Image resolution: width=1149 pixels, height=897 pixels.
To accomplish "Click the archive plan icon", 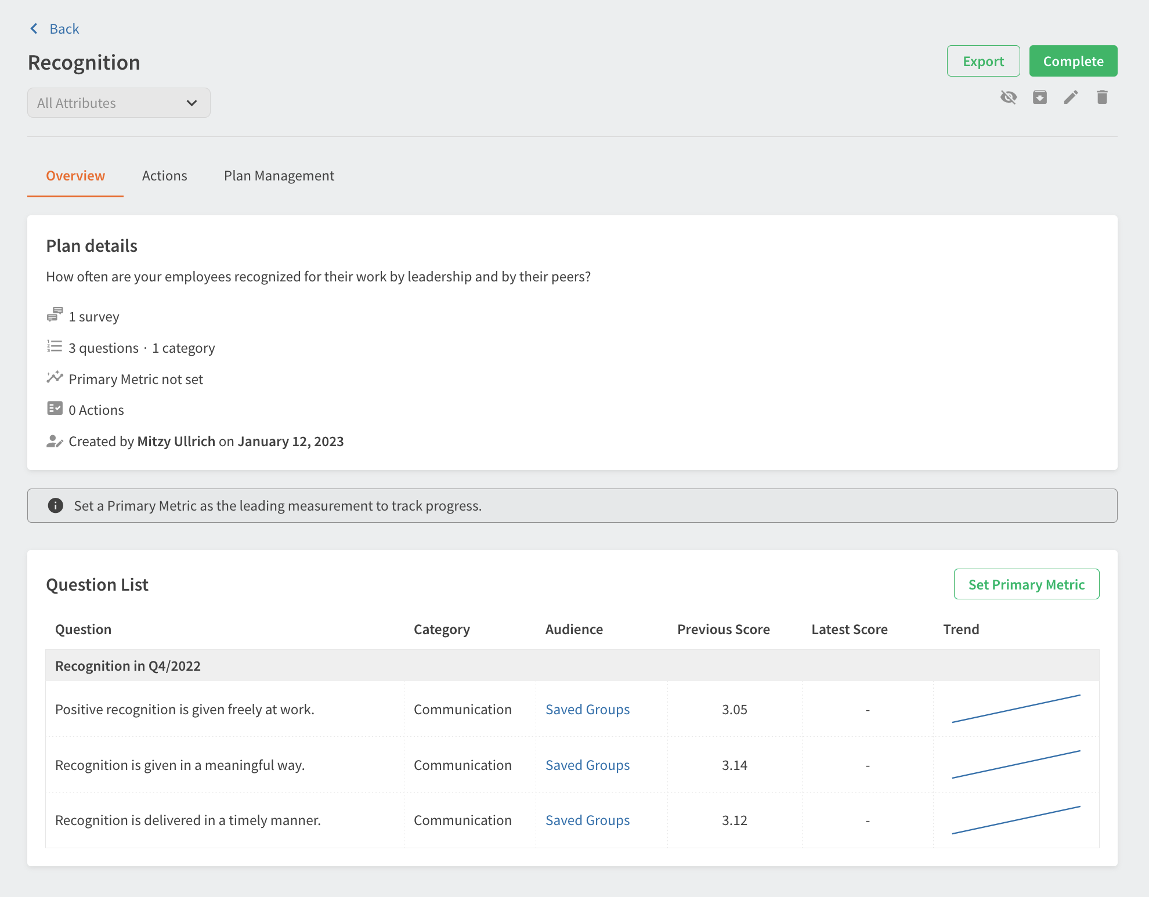I will click(x=1040, y=97).
